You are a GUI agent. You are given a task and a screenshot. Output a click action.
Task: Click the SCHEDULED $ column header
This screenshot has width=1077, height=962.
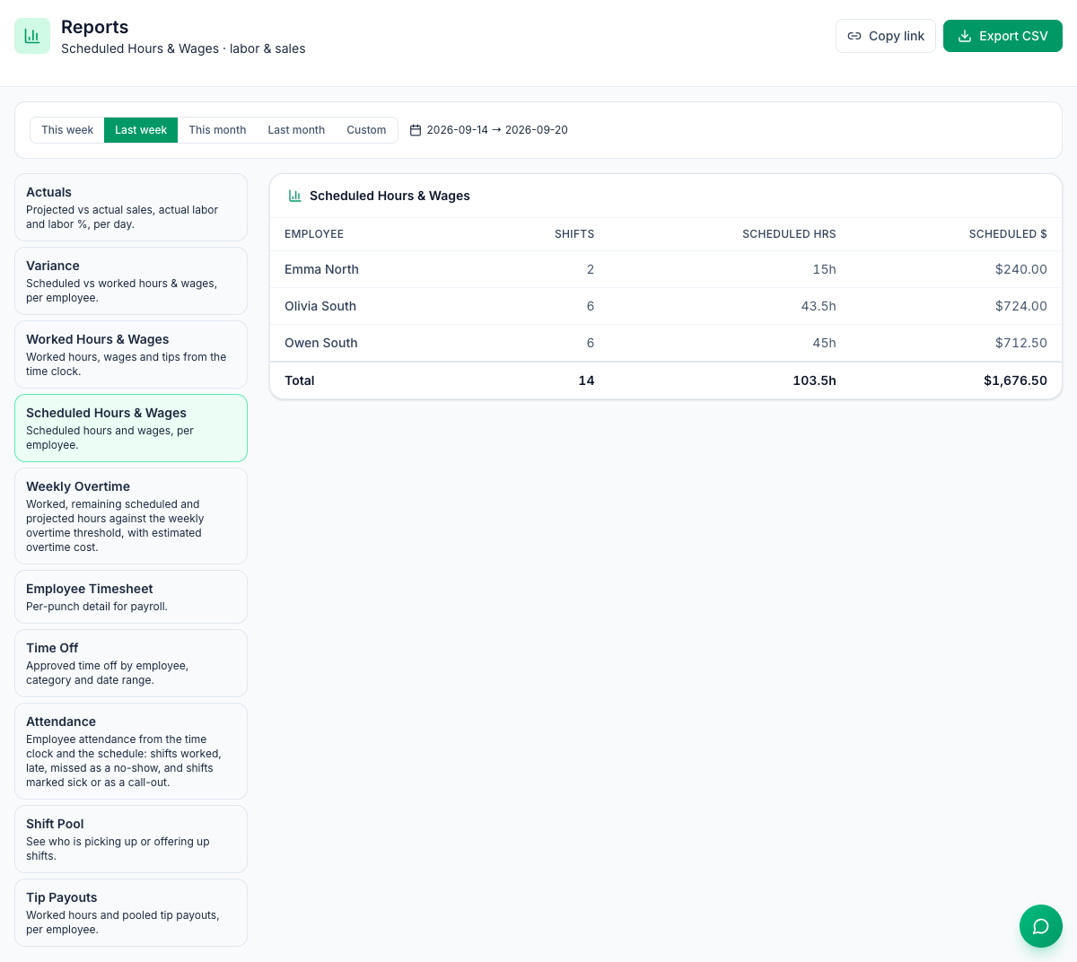click(1008, 234)
